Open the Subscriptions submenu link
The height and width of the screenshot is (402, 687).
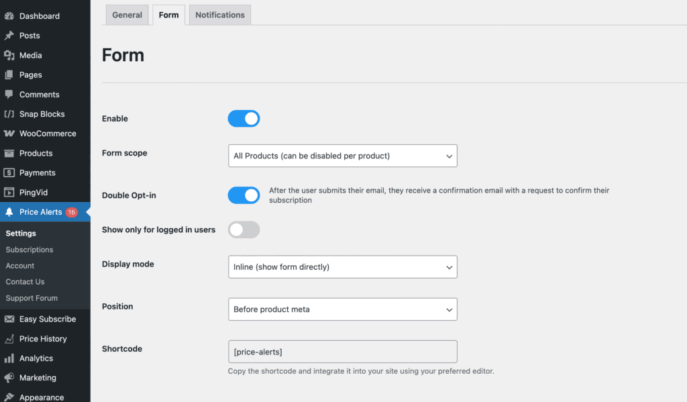30,250
